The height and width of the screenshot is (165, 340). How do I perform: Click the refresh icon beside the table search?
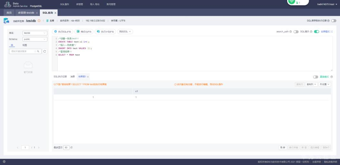(45, 51)
